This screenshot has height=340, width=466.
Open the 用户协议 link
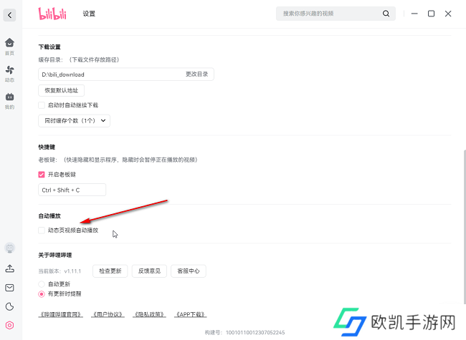click(108, 314)
